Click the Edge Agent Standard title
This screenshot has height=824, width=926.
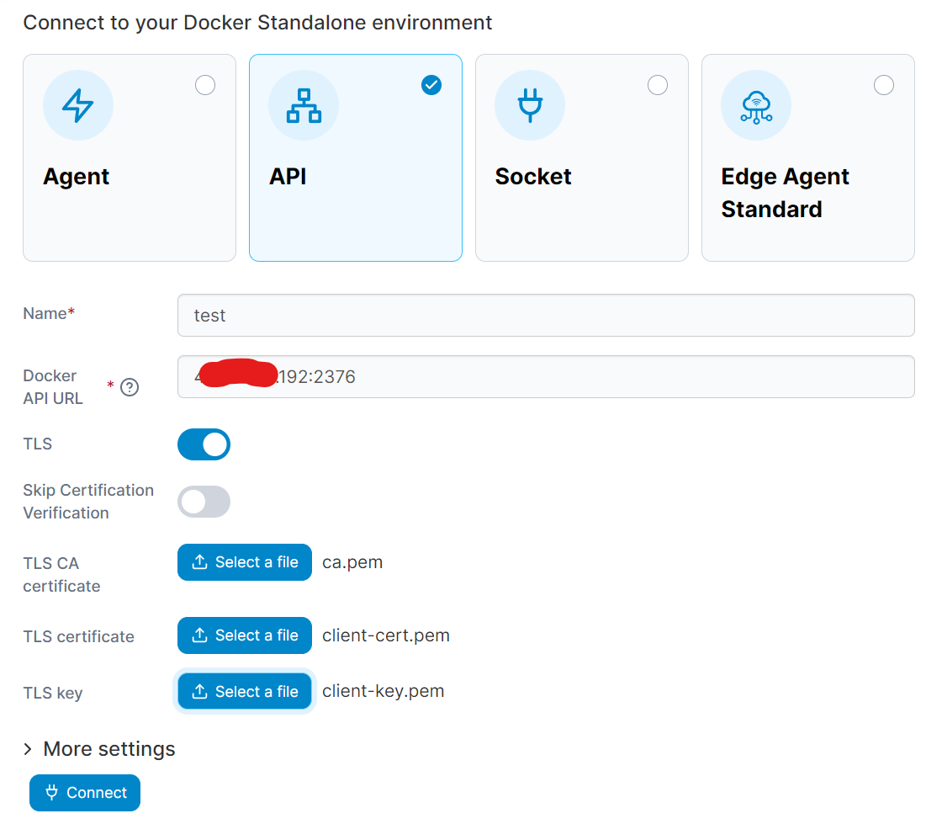785,193
